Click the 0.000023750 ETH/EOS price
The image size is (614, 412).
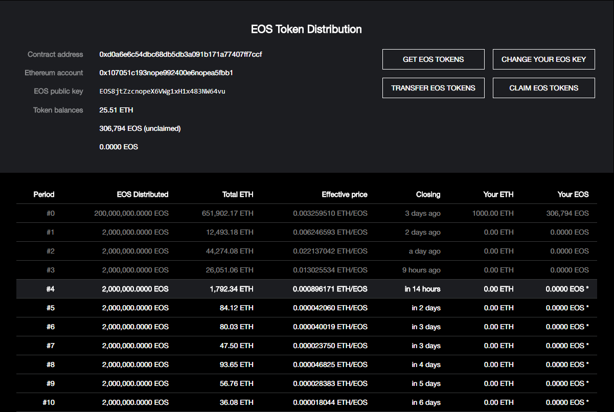pyautogui.click(x=330, y=346)
